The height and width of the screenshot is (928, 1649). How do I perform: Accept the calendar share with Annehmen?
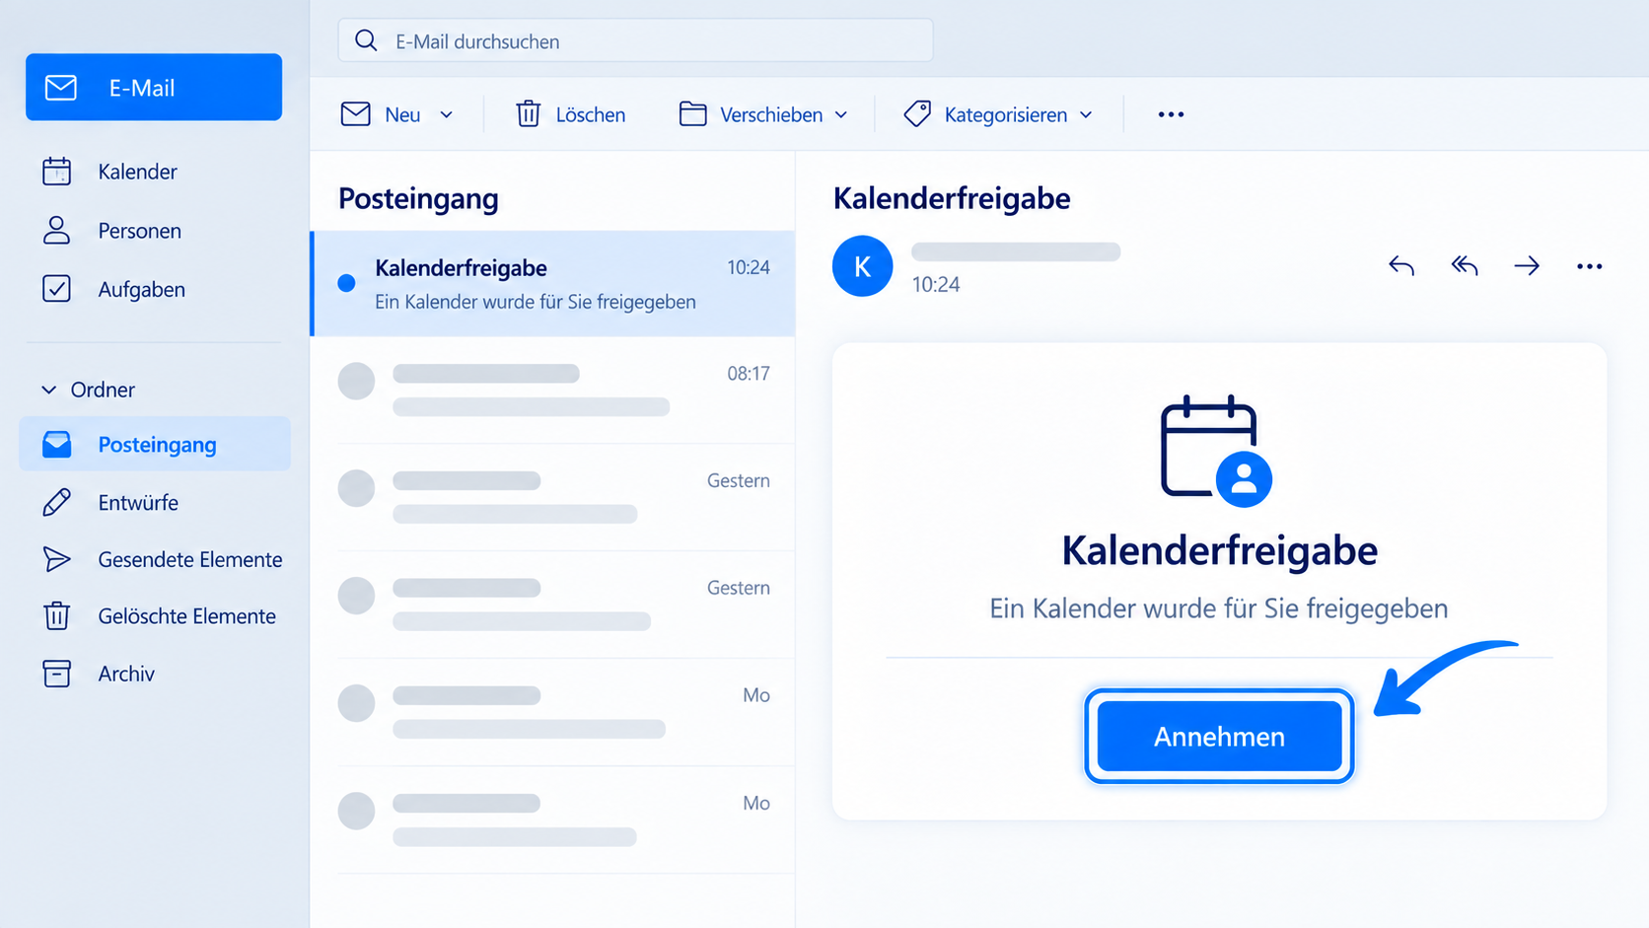pyautogui.click(x=1219, y=736)
